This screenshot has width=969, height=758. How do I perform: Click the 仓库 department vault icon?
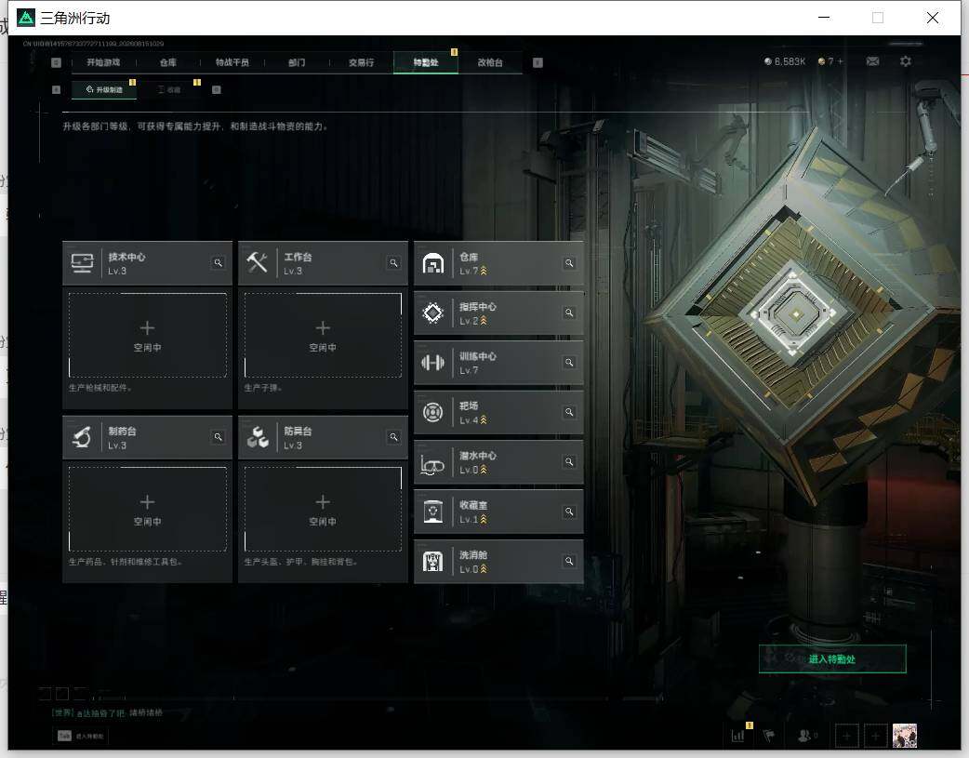433,263
